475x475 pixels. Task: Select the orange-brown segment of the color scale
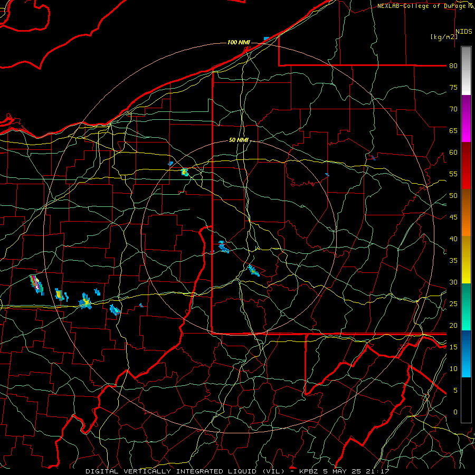[x=466, y=213]
